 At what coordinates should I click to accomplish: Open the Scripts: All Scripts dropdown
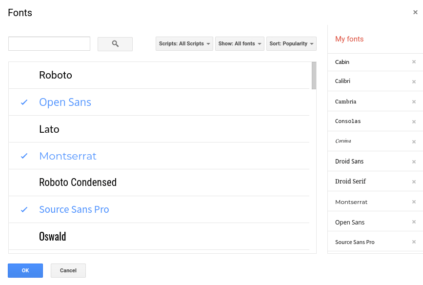click(184, 44)
